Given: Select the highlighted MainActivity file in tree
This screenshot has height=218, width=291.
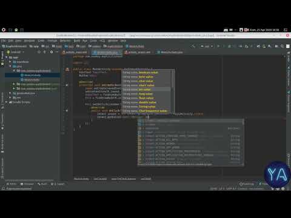Looking at the screenshot, I should coord(32,75).
